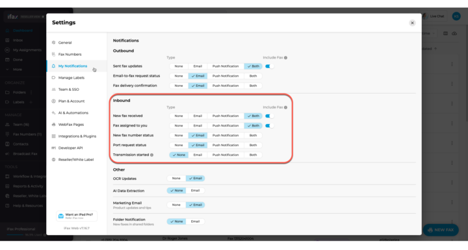Click the Reseller/White Label globe icon

tap(54, 160)
